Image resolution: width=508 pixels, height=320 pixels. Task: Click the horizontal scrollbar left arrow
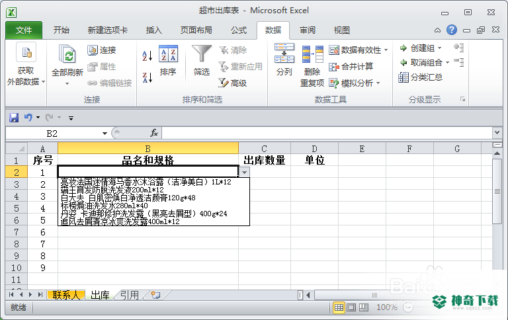point(308,295)
